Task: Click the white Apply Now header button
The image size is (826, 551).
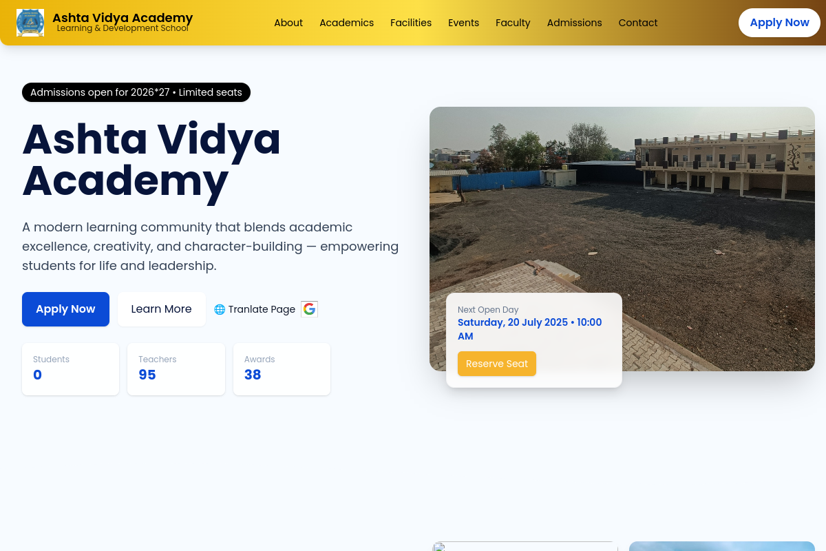Action: click(x=779, y=23)
